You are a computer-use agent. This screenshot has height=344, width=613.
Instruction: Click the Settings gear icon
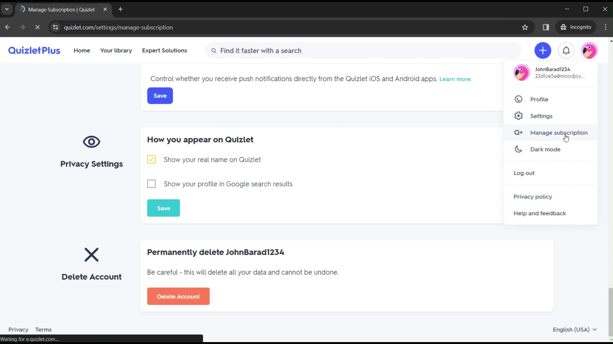pos(518,116)
